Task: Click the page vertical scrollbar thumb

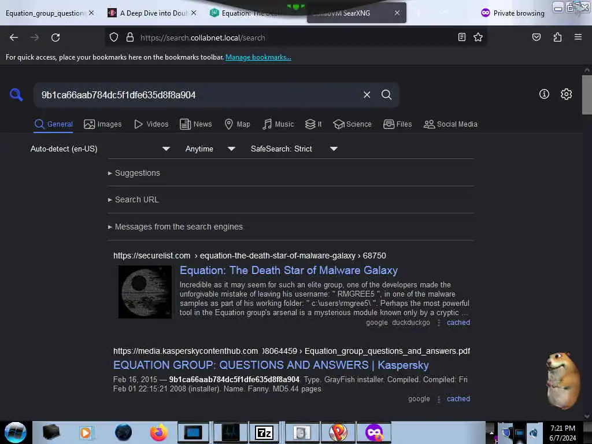Action: (587, 95)
